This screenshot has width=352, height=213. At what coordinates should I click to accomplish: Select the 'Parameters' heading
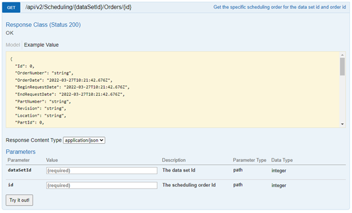20,151
